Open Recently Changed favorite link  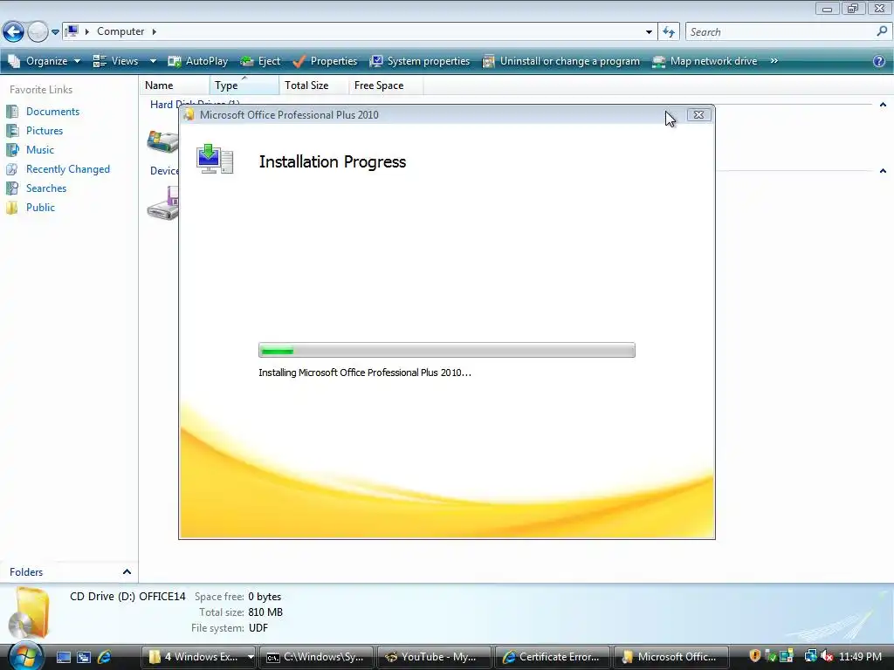pos(68,169)
